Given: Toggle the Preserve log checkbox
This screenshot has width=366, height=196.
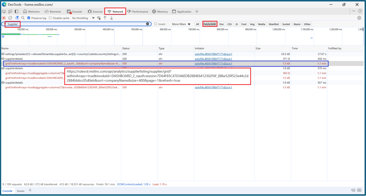Looking at the screenshot, I should [x=29, y=18].
